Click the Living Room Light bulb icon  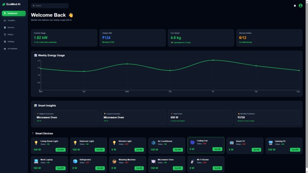pyautogui.click(x=36, y=143)
